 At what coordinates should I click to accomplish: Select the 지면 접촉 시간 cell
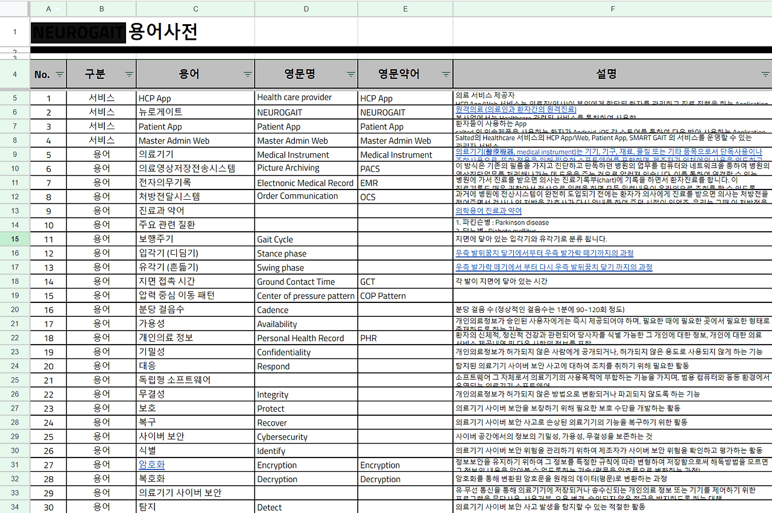[x=195, y=281]
